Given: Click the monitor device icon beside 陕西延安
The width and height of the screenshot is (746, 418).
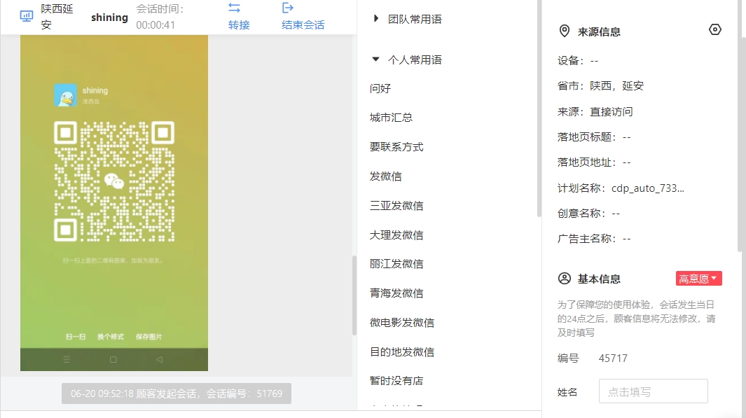Looking at the screenshot, I should (x=26, y=16).
